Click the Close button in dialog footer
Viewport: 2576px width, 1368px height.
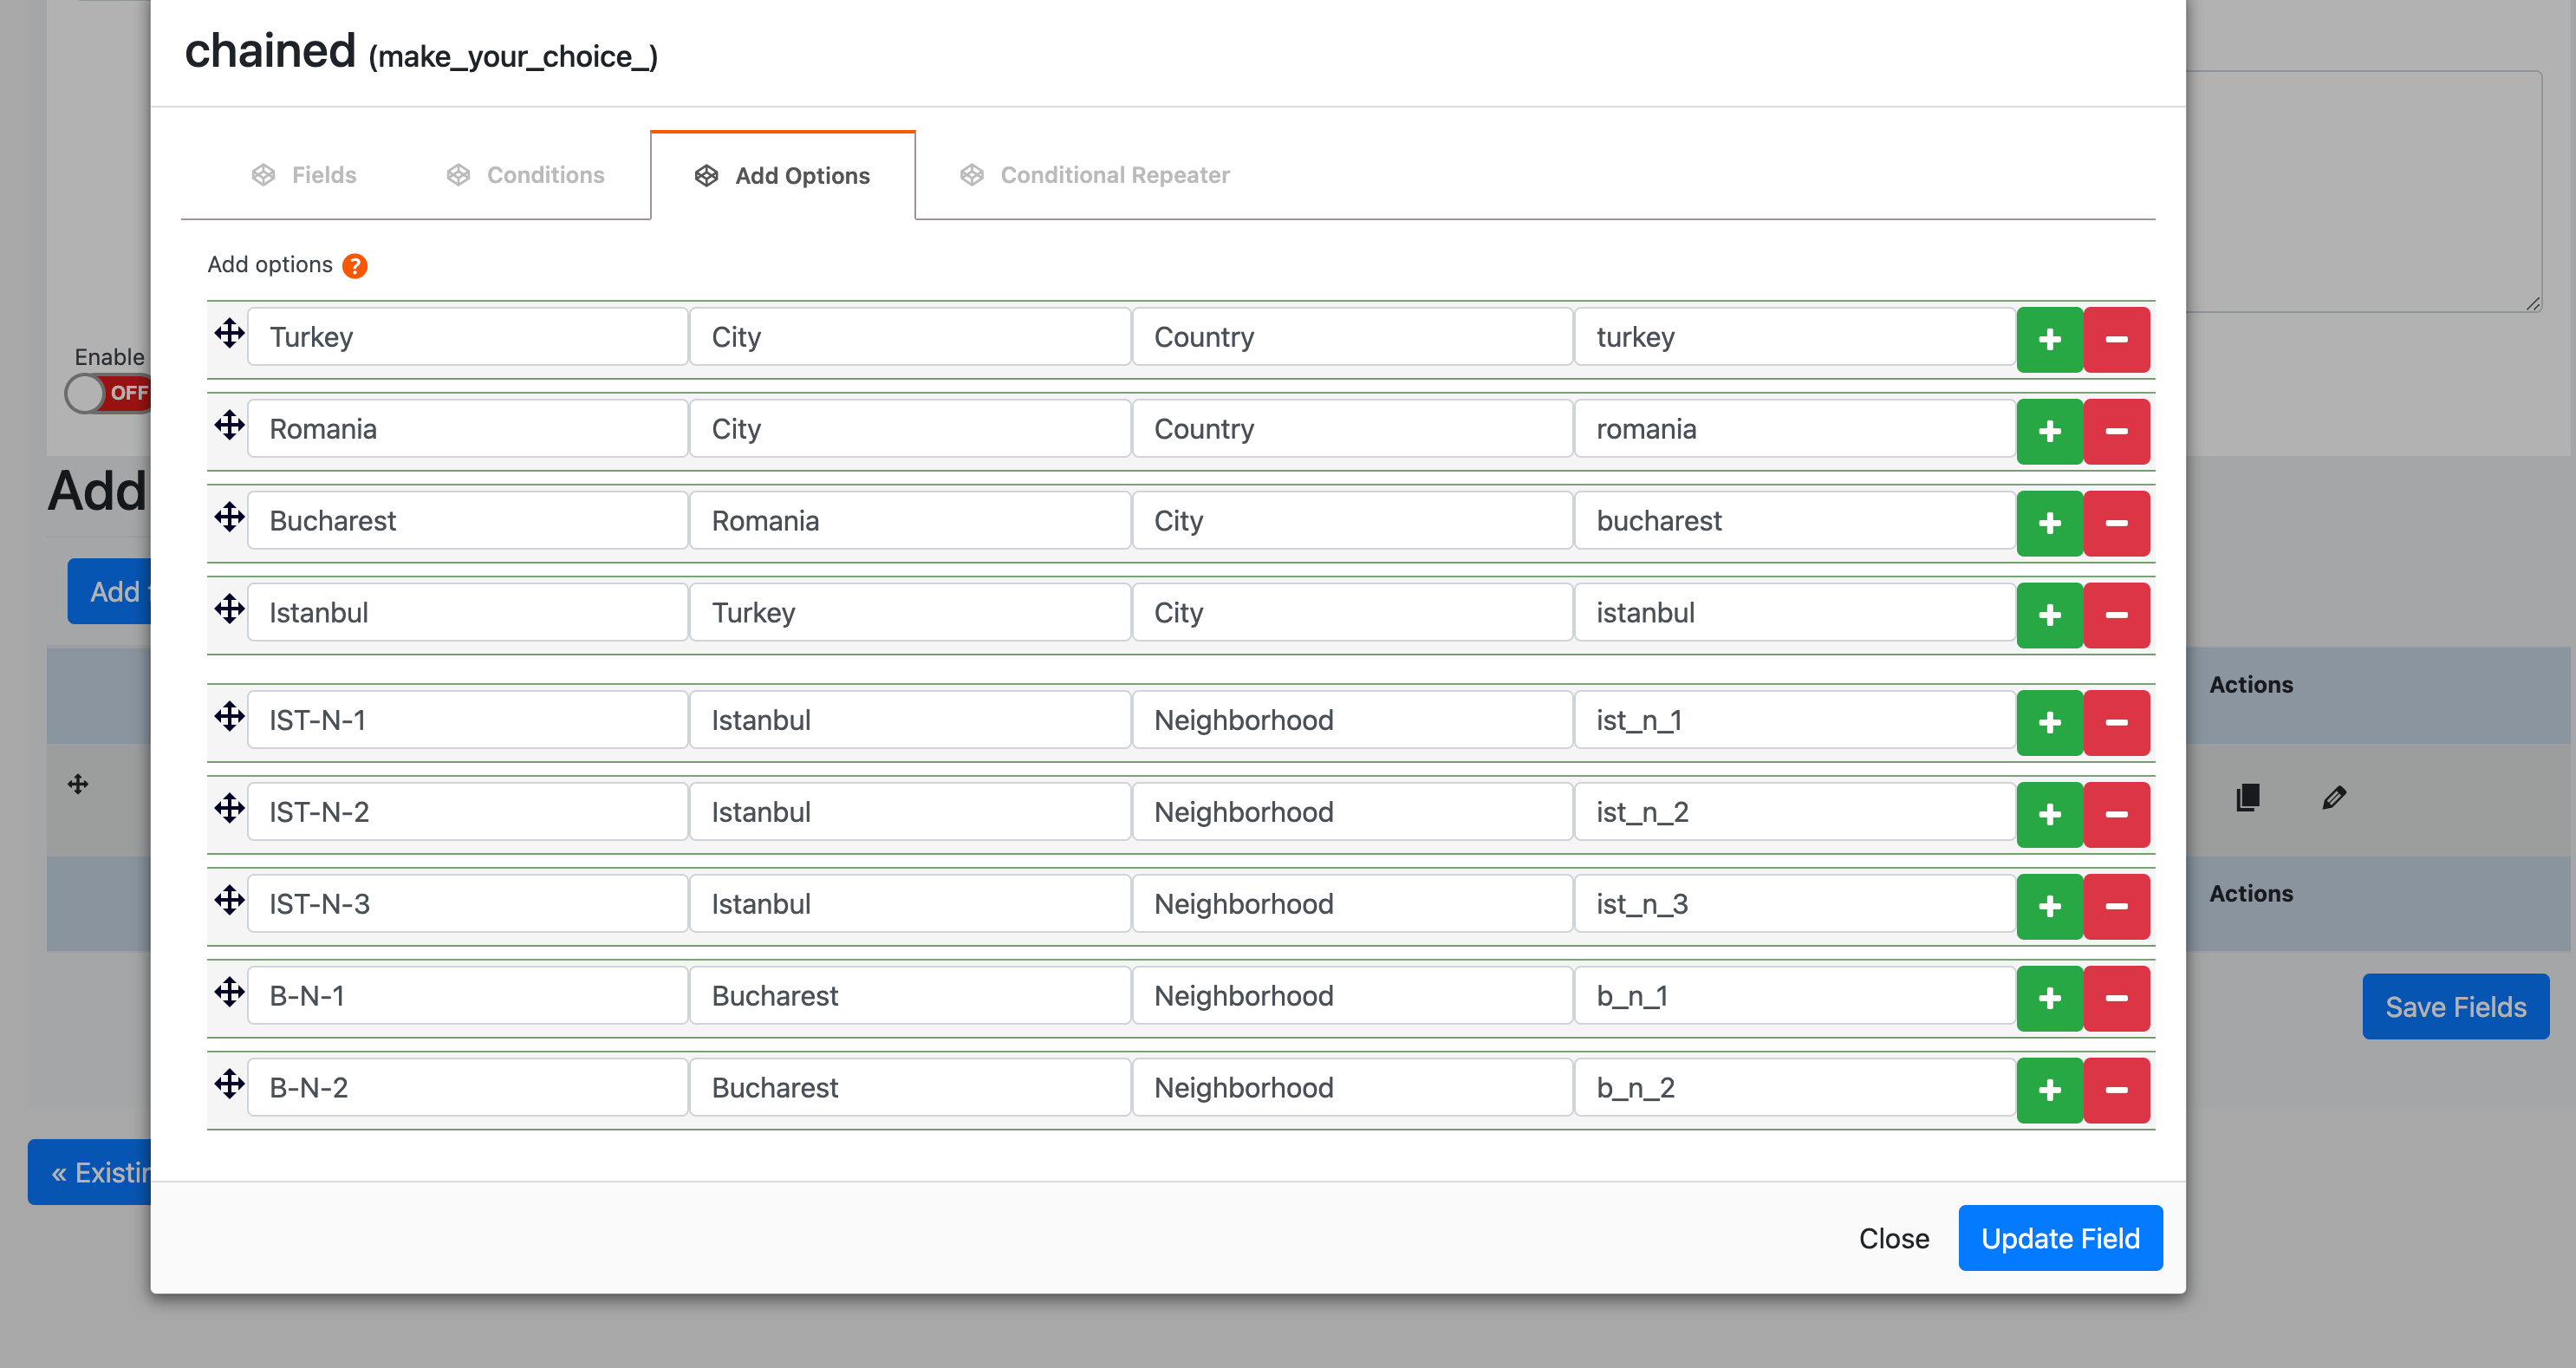tap(1893, 1238)
